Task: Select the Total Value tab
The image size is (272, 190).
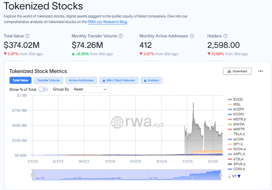Action: coord(20,80)
